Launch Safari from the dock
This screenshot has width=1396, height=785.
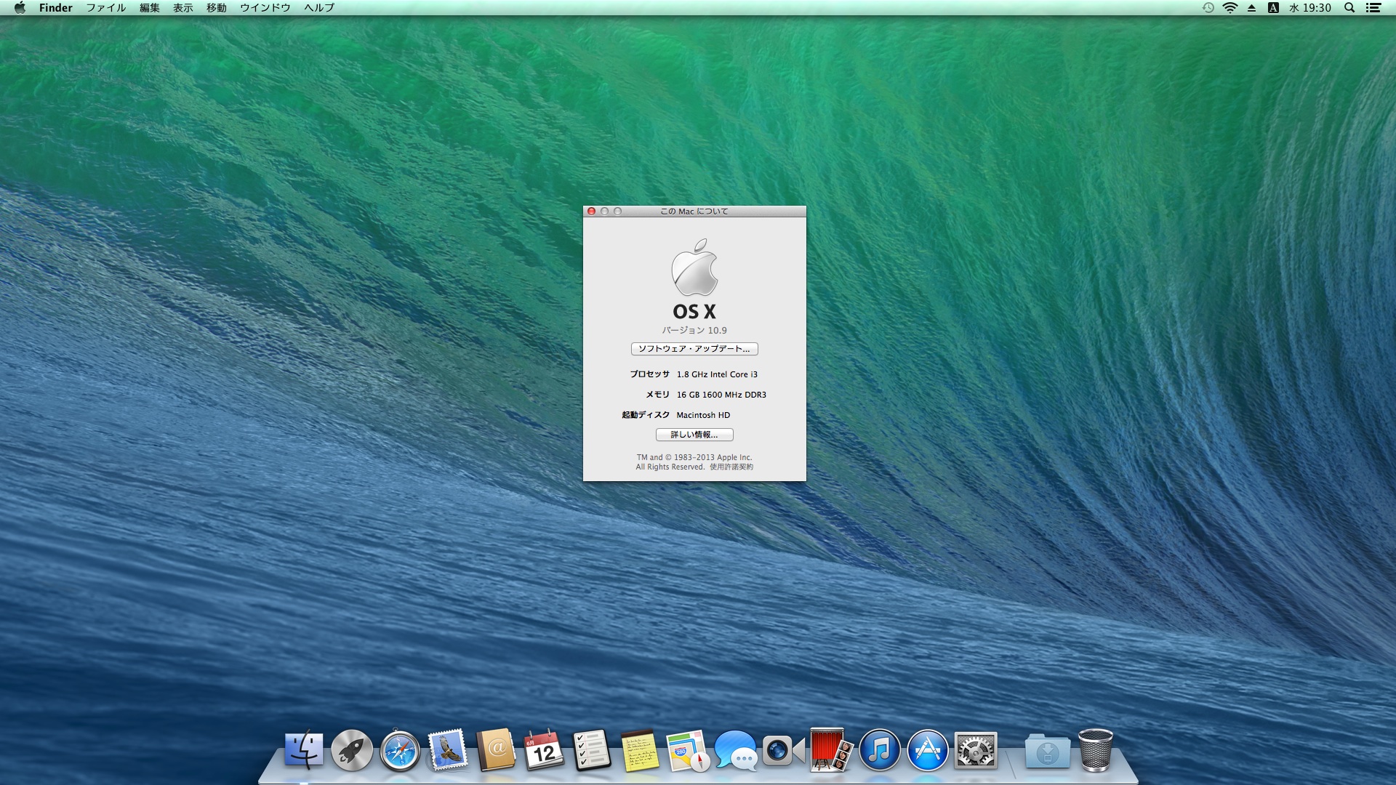400,750
